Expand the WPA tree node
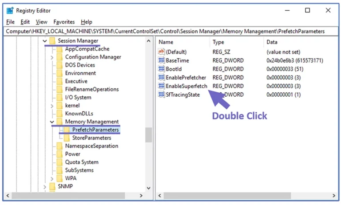341x205 pixels. click(52, 179)
